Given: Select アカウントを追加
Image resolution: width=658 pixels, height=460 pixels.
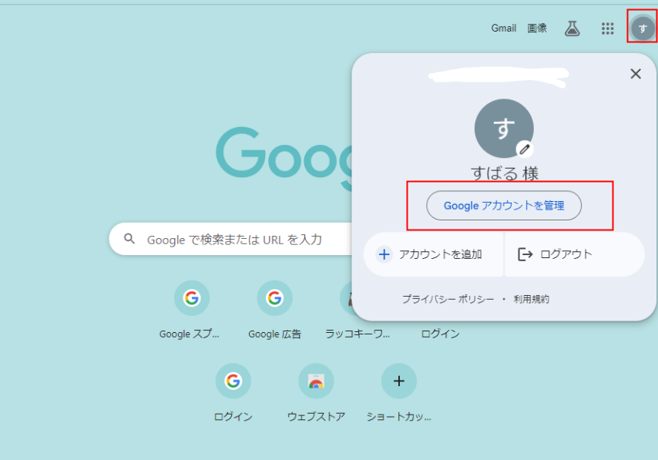Looking at the screenshot, I should point(434,254).
